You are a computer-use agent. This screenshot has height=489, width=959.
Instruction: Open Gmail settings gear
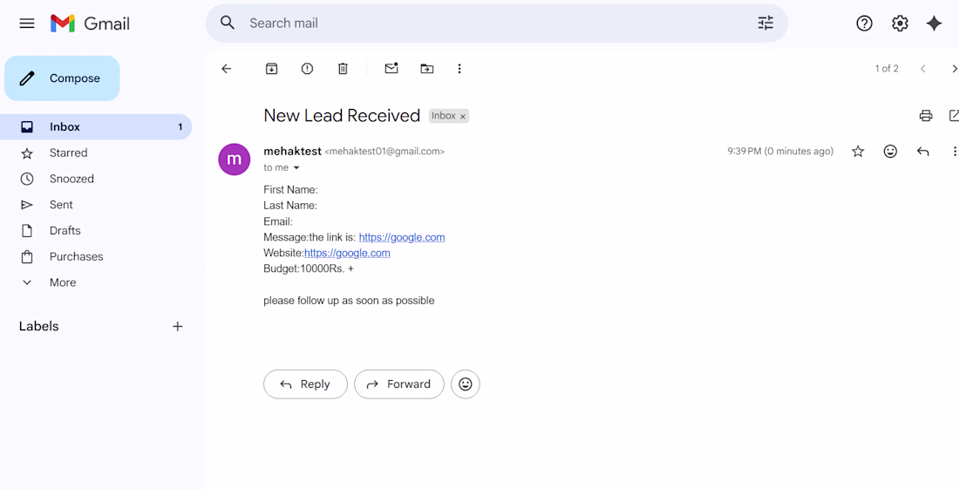900,24
